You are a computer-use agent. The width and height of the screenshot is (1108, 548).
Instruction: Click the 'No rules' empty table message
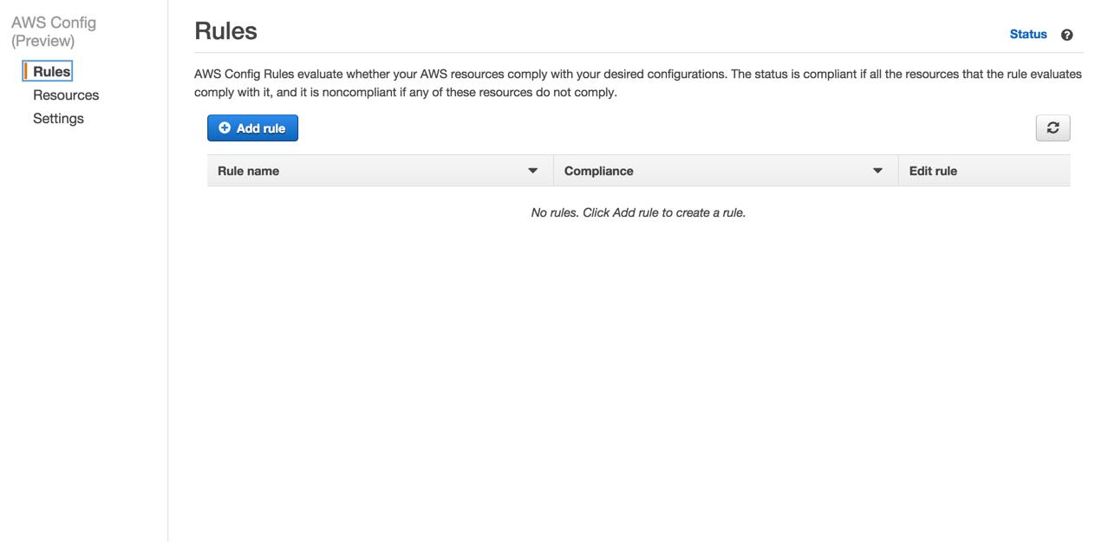(x=638, y=212)
